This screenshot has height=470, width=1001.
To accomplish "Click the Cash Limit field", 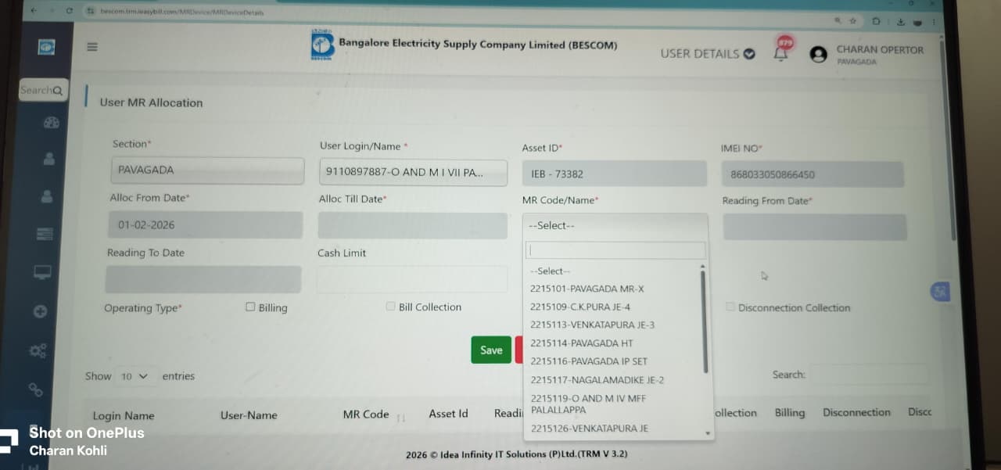I will coord(412,279).
